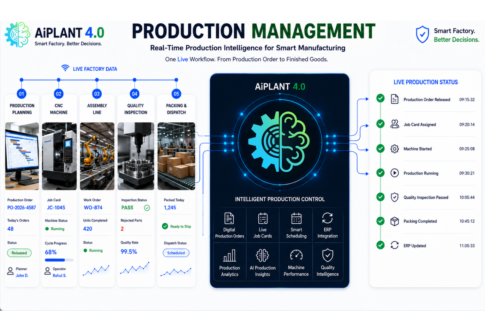The height and width of the screenshot is (323, 485).
Task: Select the AI Production Insights brain icon
Action: [262, 255]
